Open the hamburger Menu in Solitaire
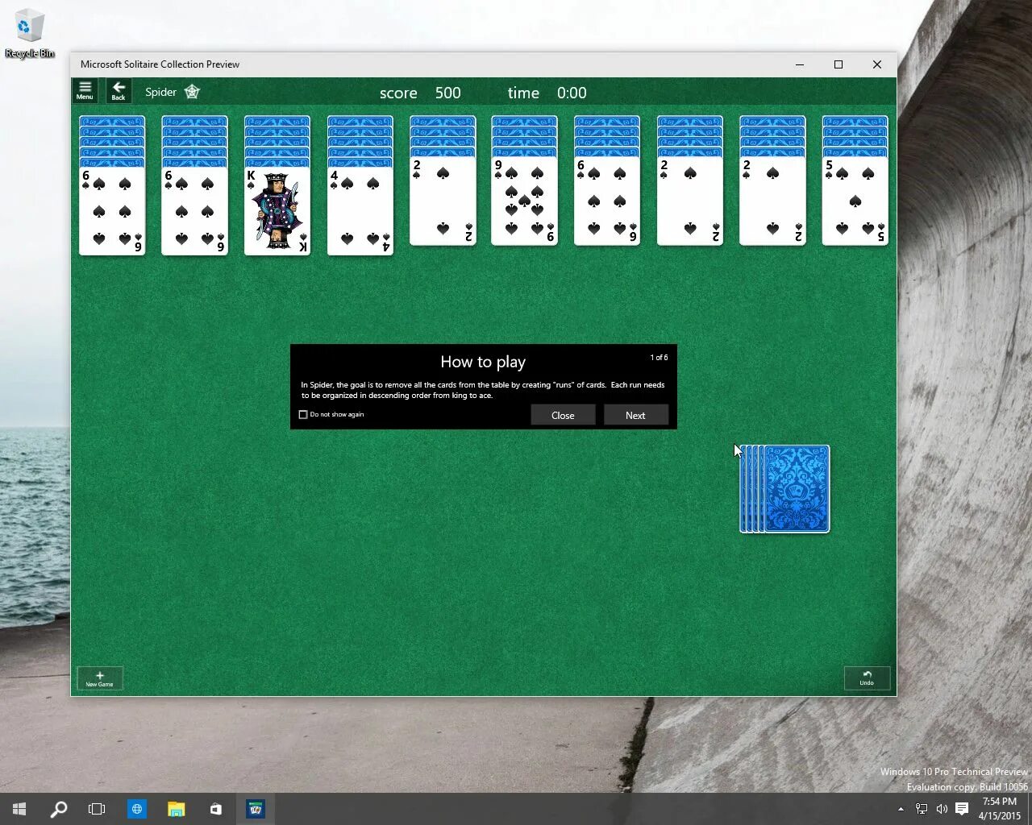Image resolution: width=1032 pixels, height=825 pixels. pyautogui.click(x=85, y=90)
